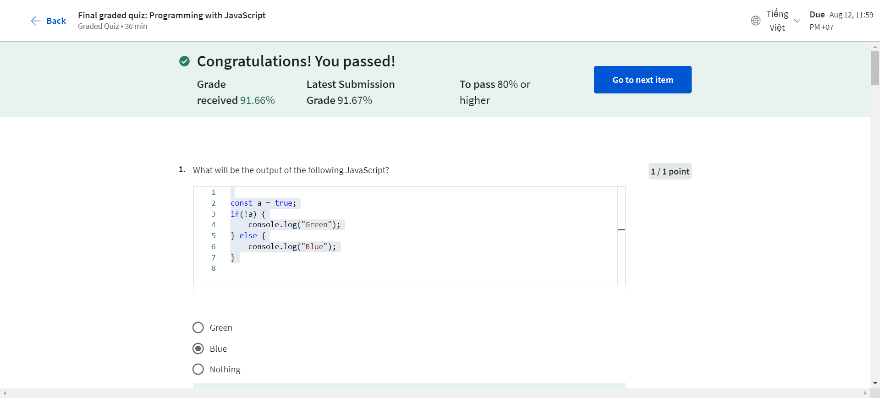Click code line 'const a = true;'

264,203
